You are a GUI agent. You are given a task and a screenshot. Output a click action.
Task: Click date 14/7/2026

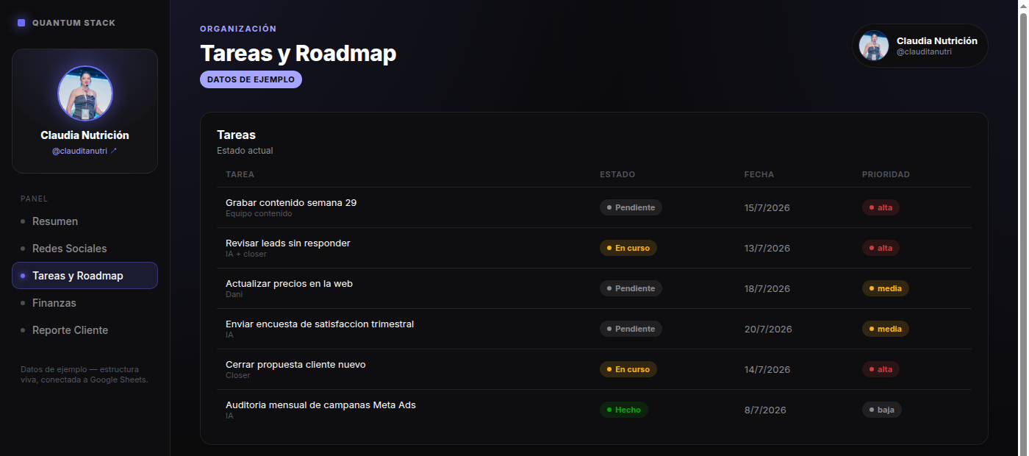[767, 370]
